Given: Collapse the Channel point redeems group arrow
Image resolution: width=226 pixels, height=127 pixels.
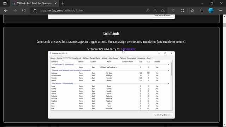Looking at the screenshot, I should click(168, 70).
